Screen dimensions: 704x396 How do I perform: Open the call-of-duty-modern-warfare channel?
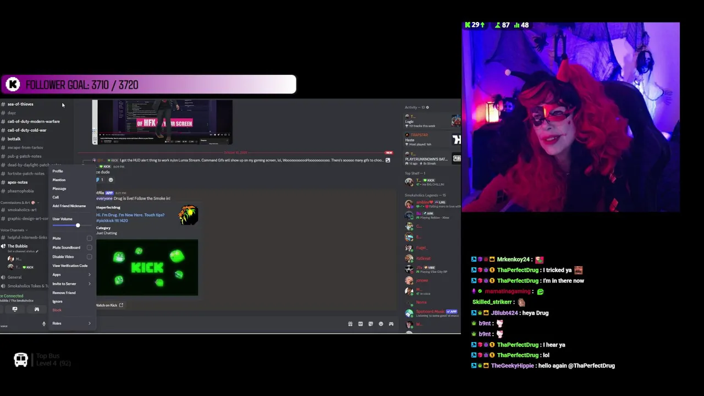pyautogui.click(x=34, y=122)
